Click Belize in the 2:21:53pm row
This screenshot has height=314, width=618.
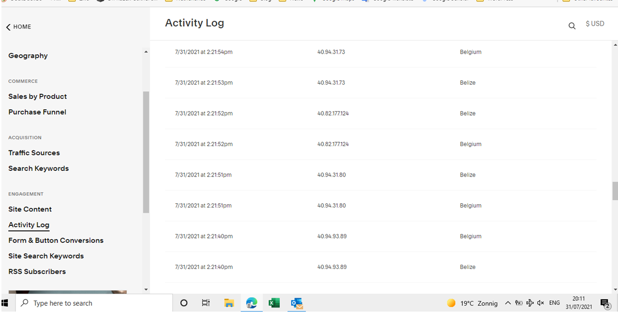pyautogui.click(x=468, y=83)
